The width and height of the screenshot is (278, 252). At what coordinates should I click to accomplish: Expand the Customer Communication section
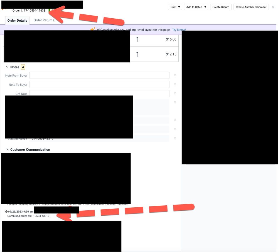point(7,150)
